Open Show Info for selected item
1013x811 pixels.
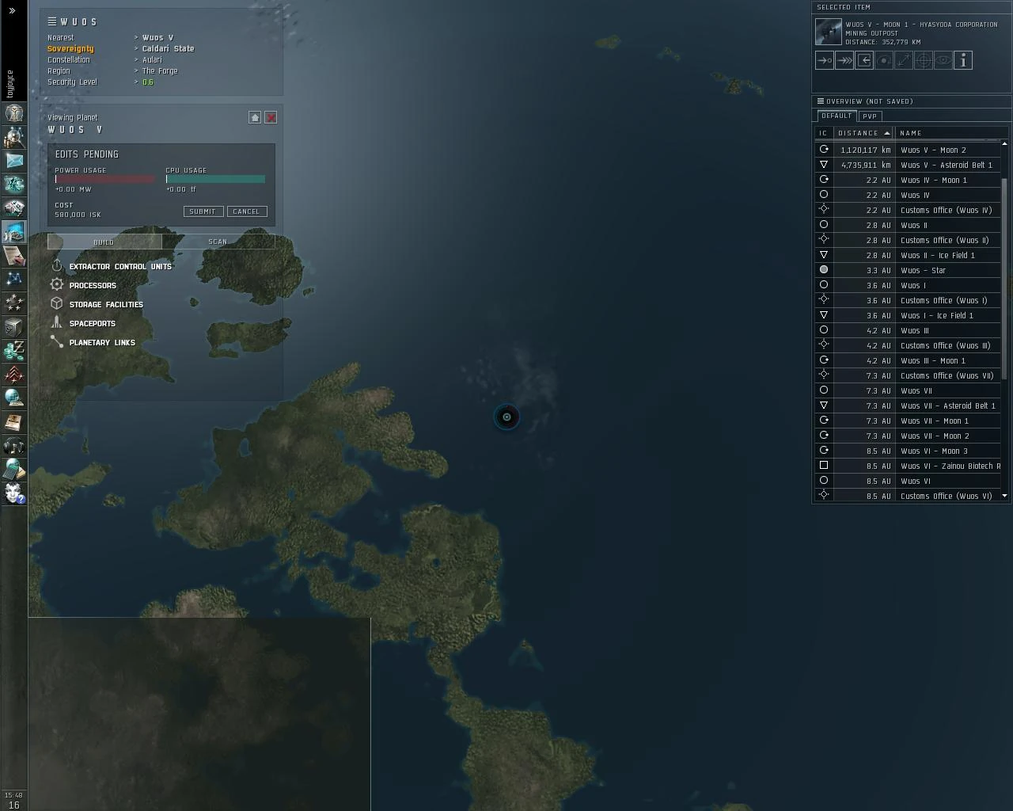point(963,60)
